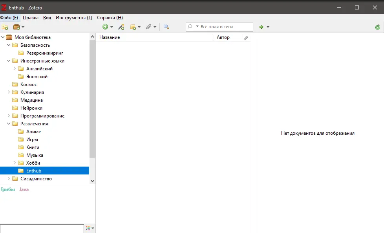Click the Безопасность folder icon
Screen dimensions: 384x233
click(x=15, y=45)
